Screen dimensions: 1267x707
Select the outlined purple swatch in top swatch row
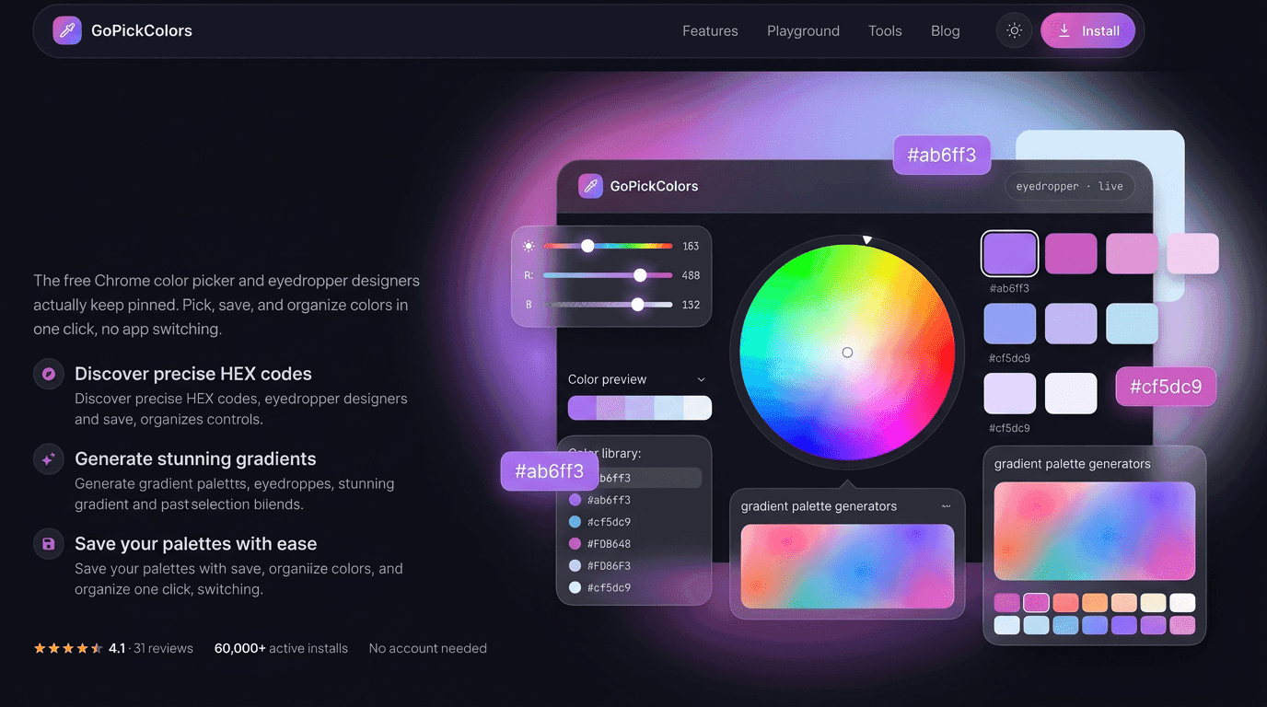(1010, 253)
